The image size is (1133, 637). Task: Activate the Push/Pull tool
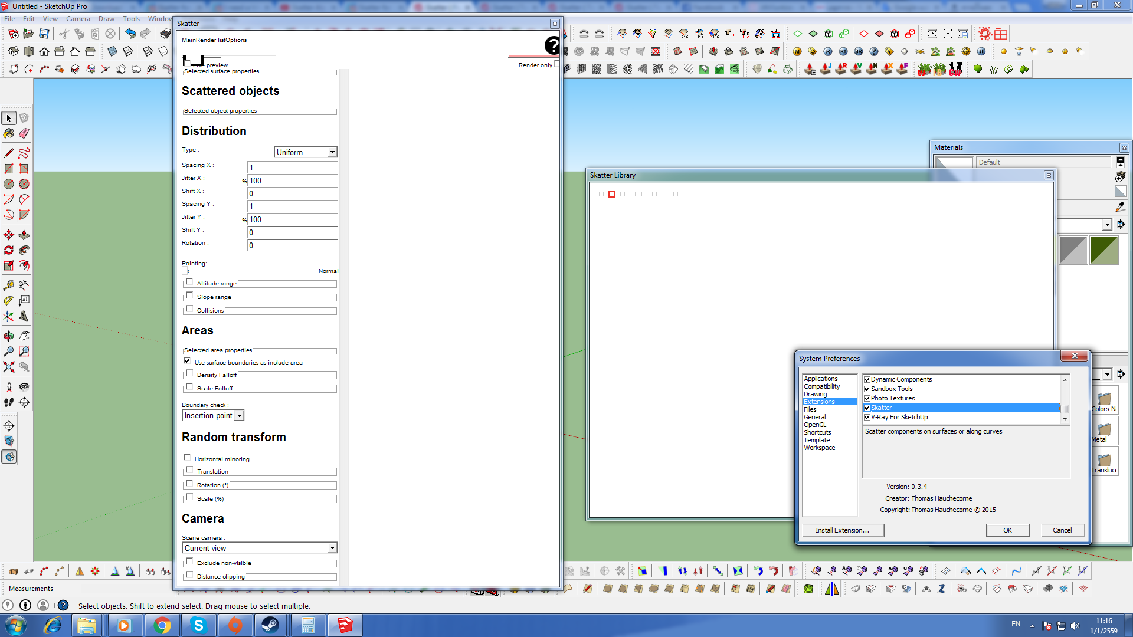click(x=24, y=235)
